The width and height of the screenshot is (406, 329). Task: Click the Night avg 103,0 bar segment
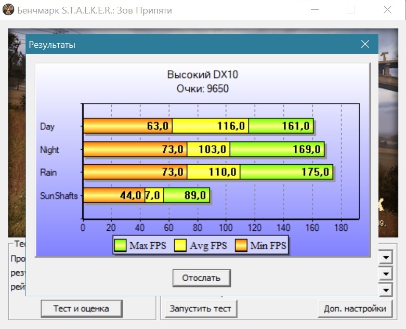tap(208, 149)
